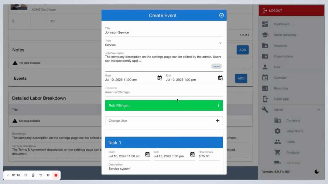This screenshot has width=328, height=184.
Task: Expand the event Type dropdown
Action: tap(220, 43)
